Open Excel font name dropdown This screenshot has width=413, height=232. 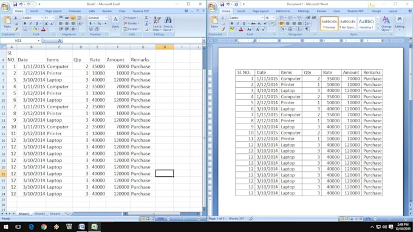[x=42, y=18]
